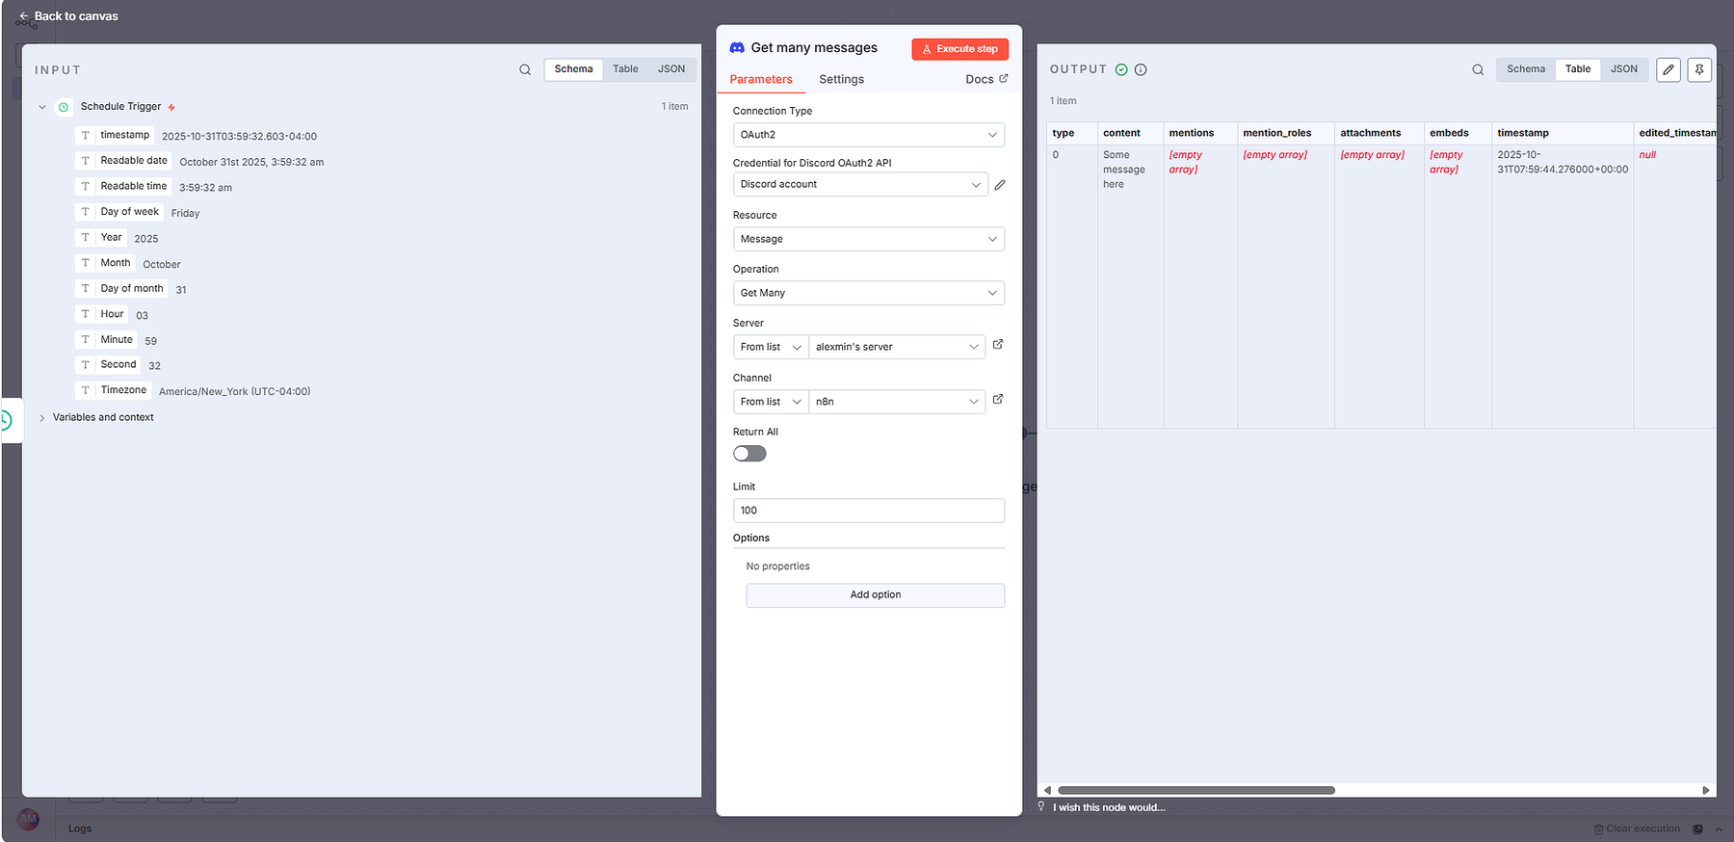Open the Connection Type dropdown

coord(868,135)
